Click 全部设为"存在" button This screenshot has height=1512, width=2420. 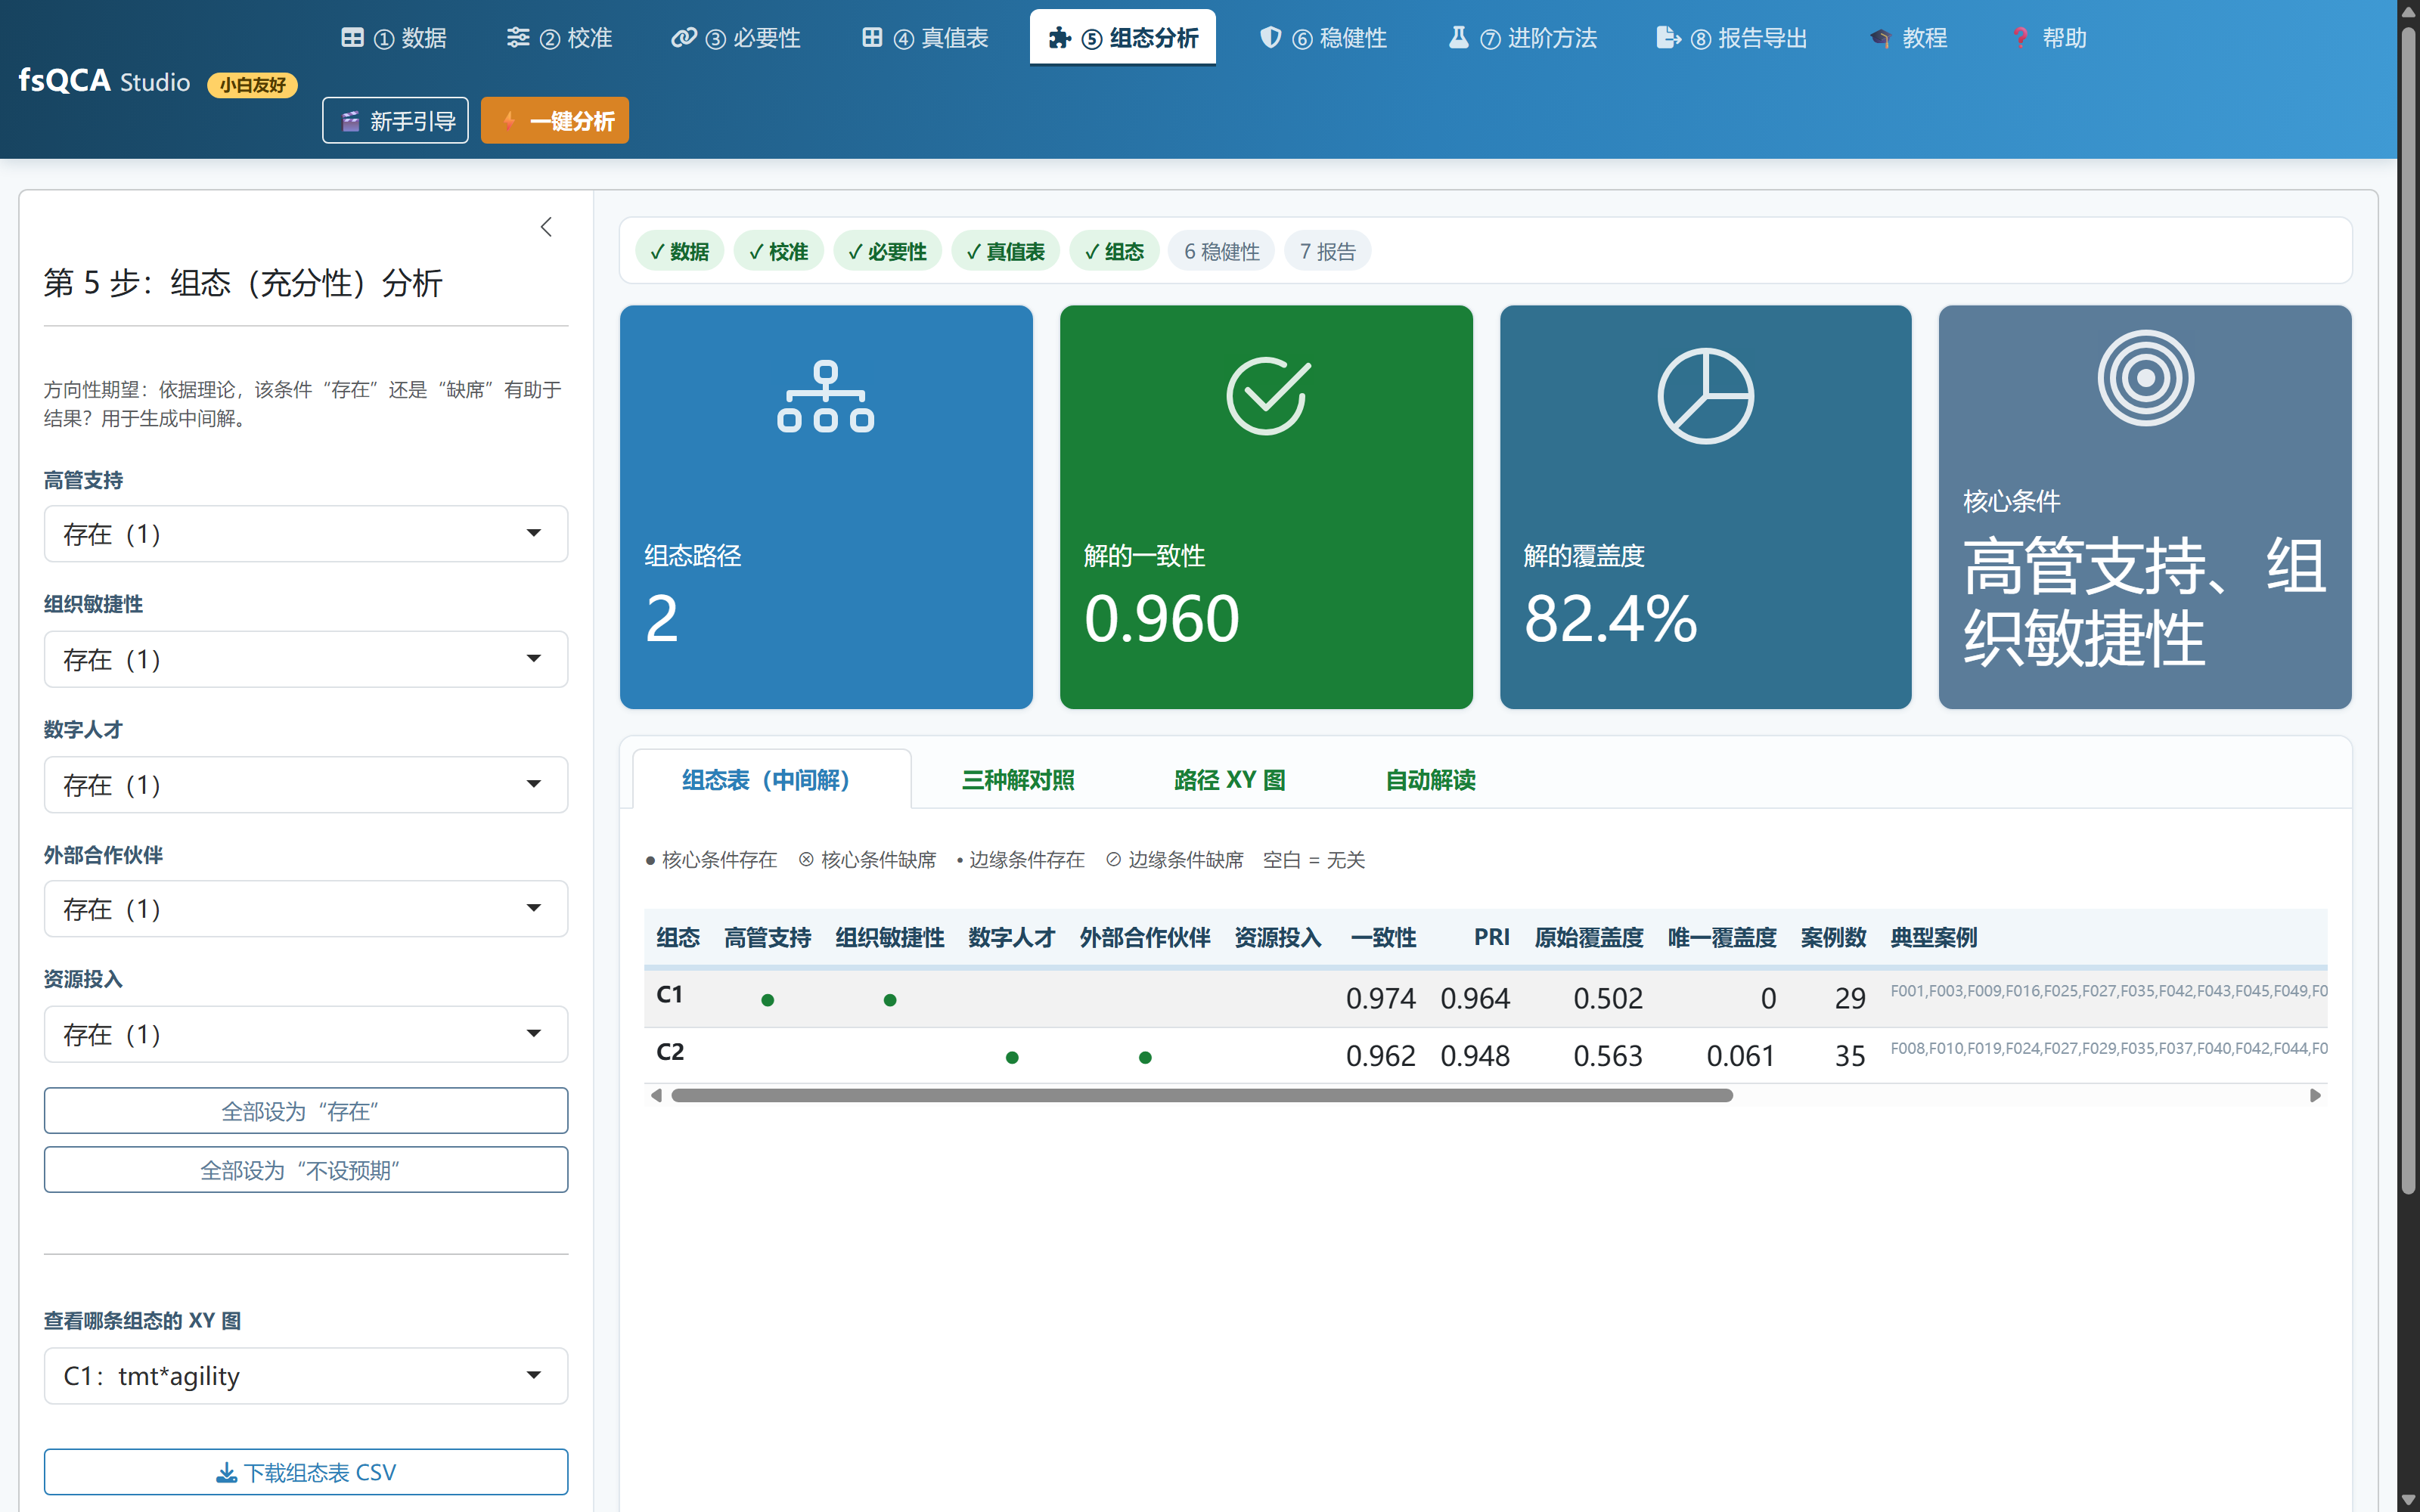click(306, 1111)
